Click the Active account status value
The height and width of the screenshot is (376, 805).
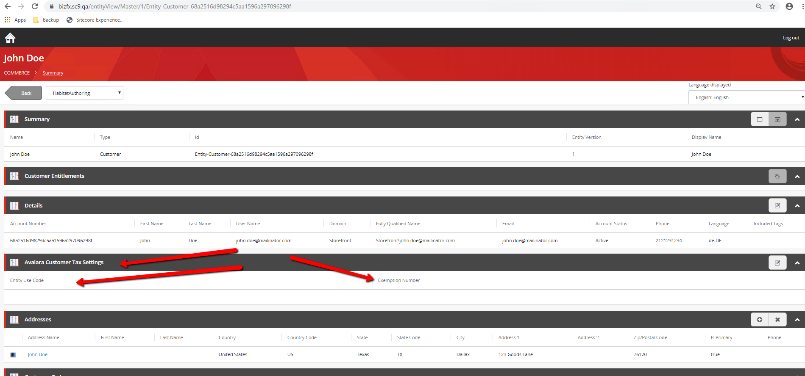tap(602, 241)
